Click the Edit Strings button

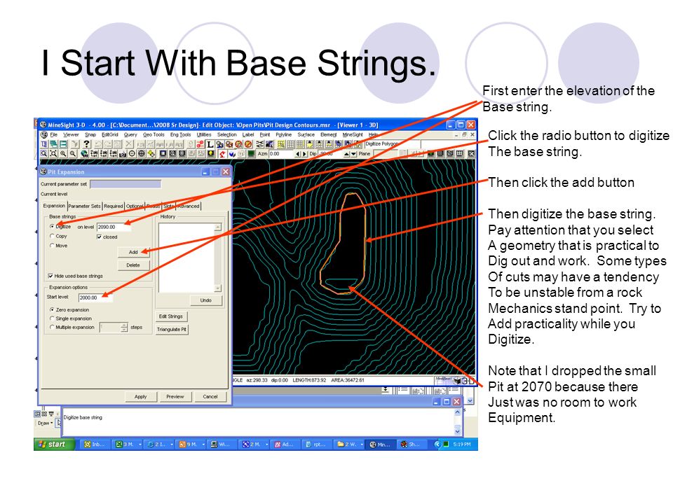[x=171, y=316]
